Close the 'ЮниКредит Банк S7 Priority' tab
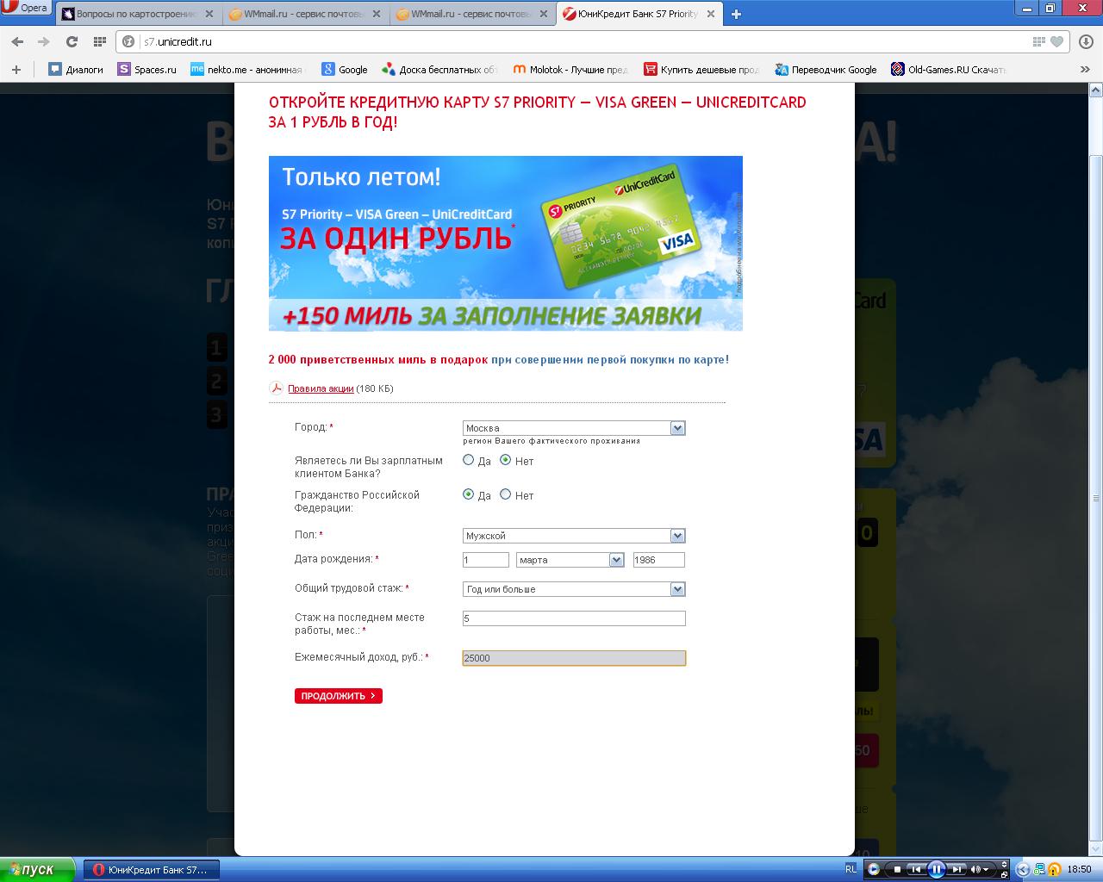 click(712, 14)
